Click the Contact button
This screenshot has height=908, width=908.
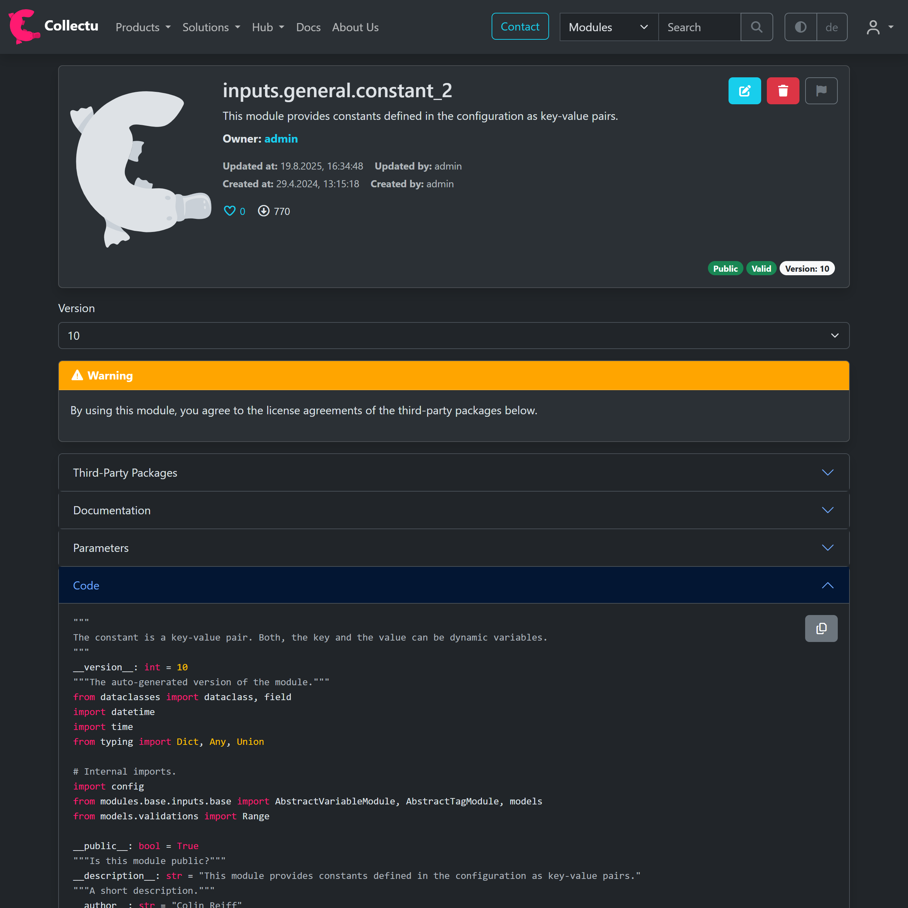pos(520,27)
